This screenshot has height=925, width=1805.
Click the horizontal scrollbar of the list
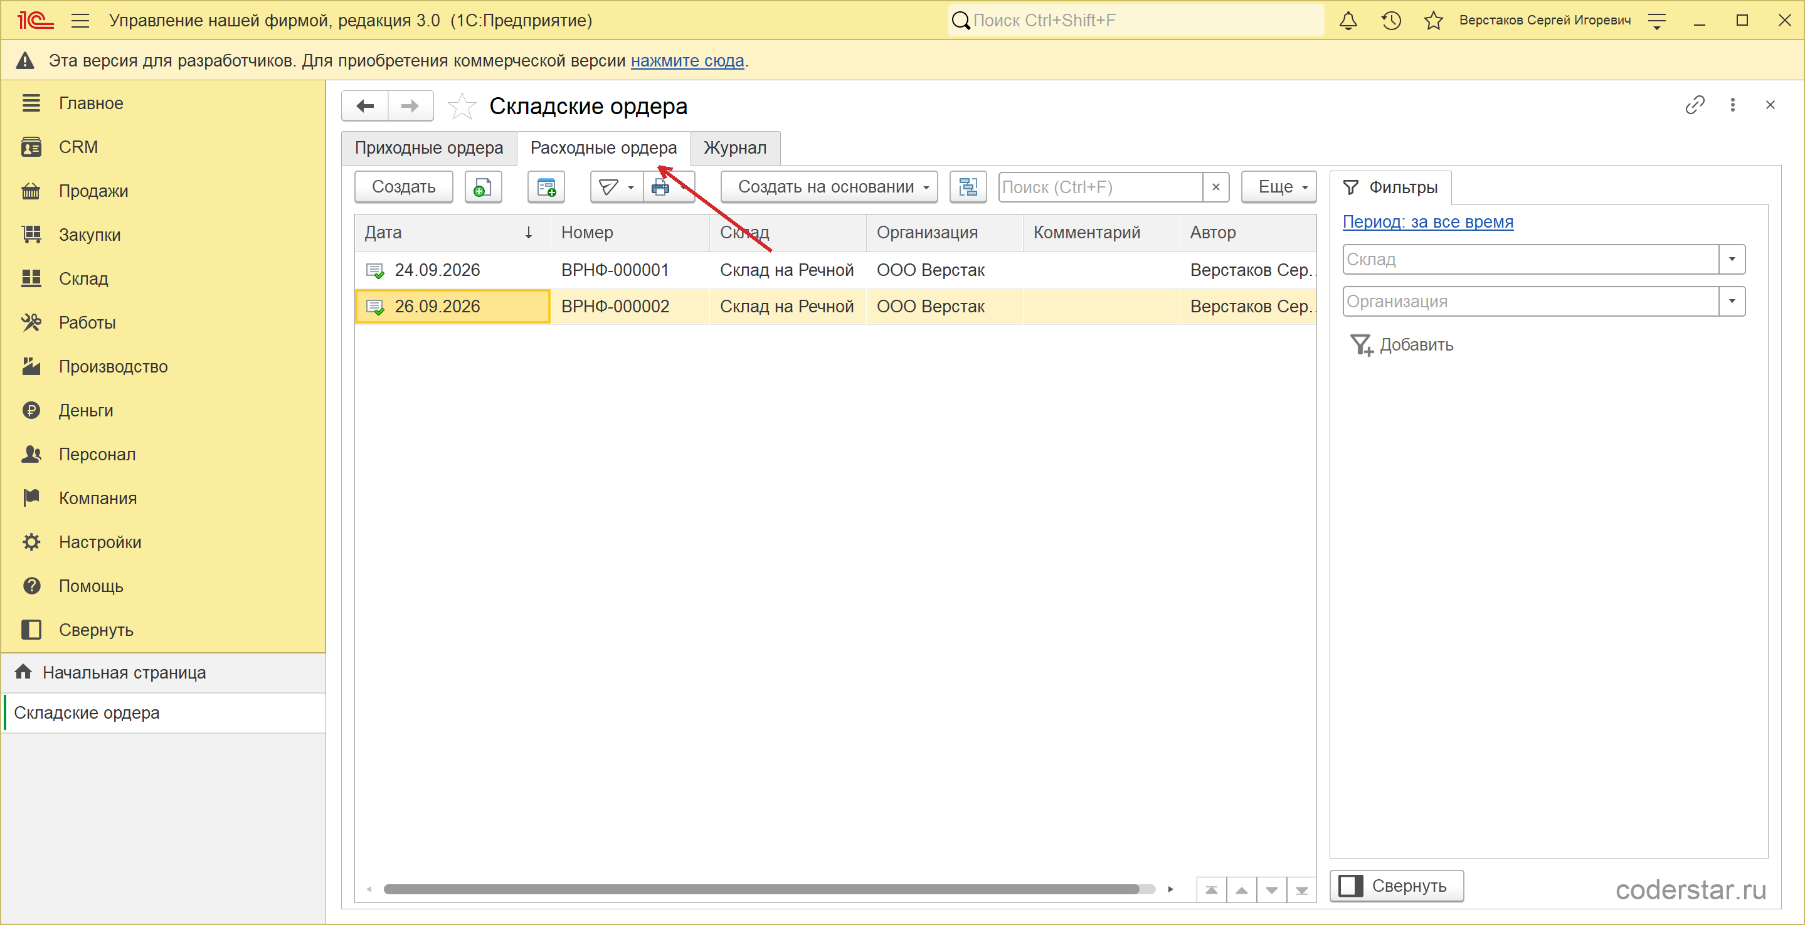pos(763,889)
